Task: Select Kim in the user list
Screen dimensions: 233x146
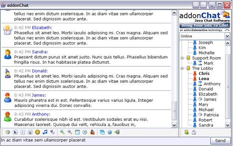Action: 202,48
